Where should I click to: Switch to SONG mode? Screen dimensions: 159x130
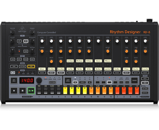click(x=14, y=66)
